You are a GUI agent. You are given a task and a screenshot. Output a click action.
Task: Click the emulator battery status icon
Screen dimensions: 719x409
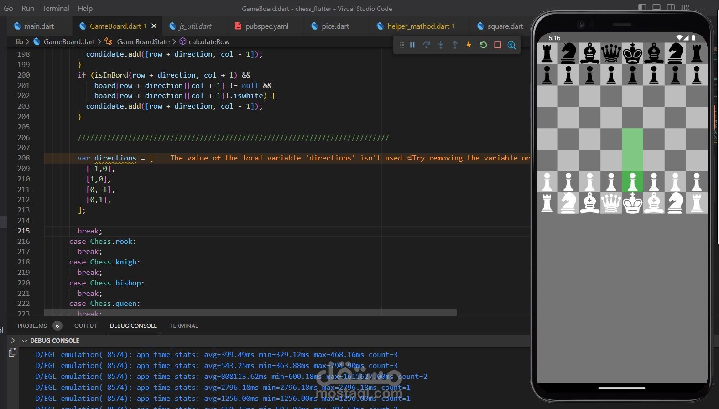pyautogui.click(x=693, y=38)
